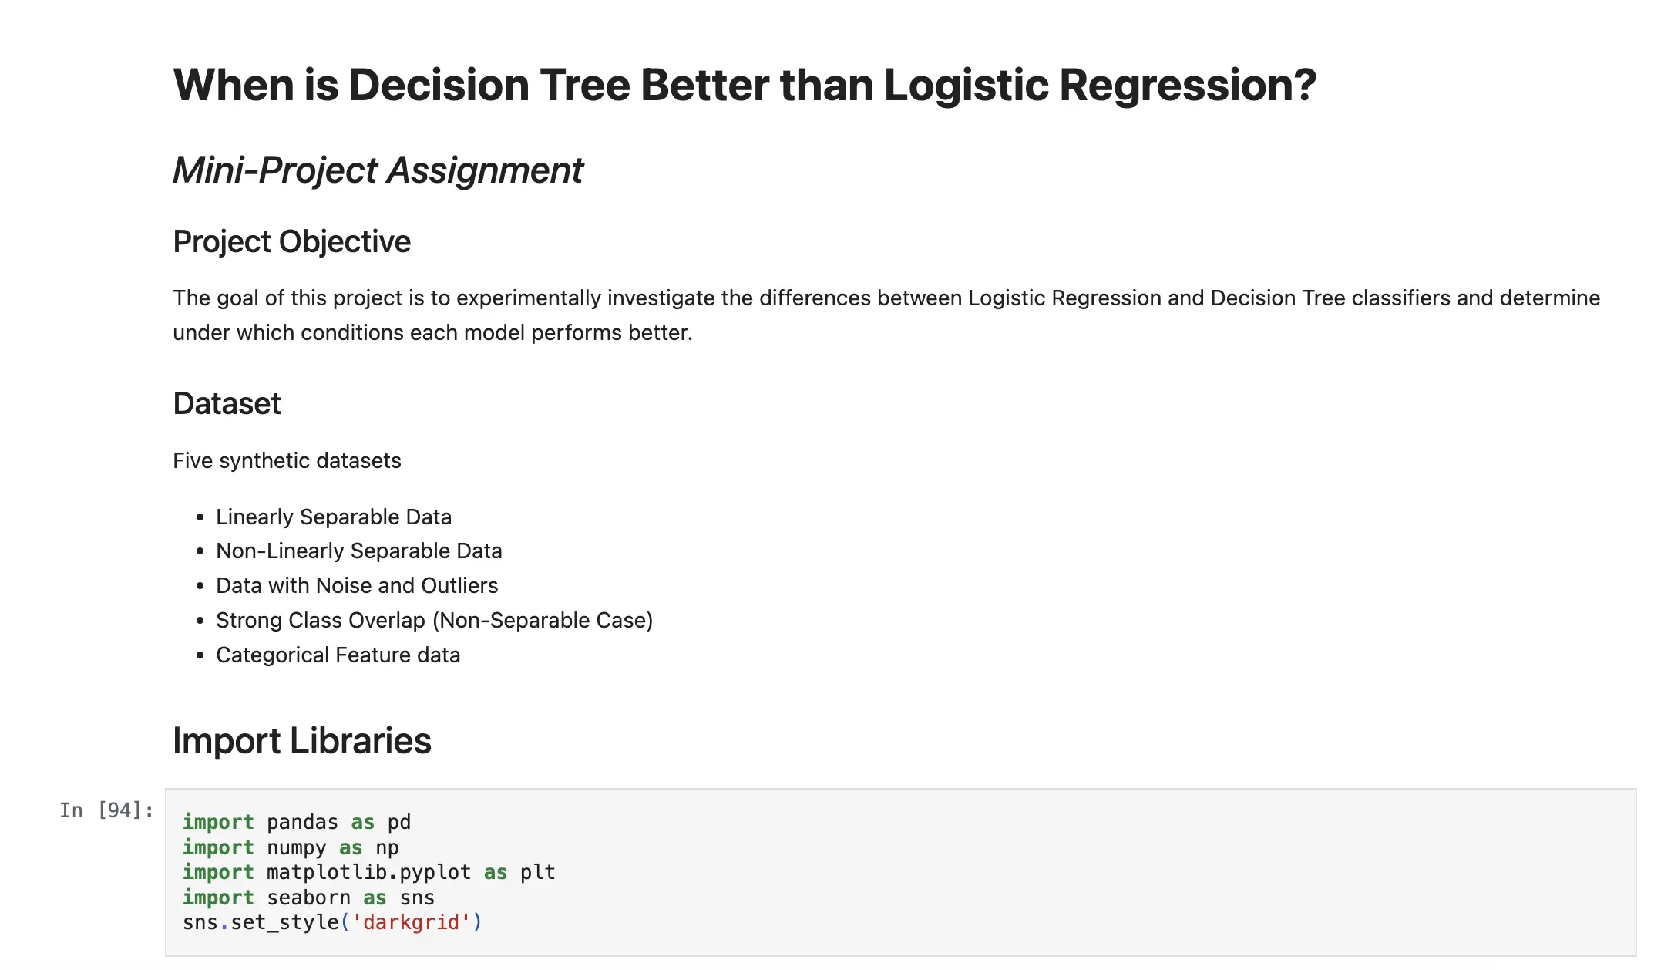The width and height of the screenshot is (1671, 970).
Task: Click the 'Five synthetic datasets' text
Action: point(287,460)
